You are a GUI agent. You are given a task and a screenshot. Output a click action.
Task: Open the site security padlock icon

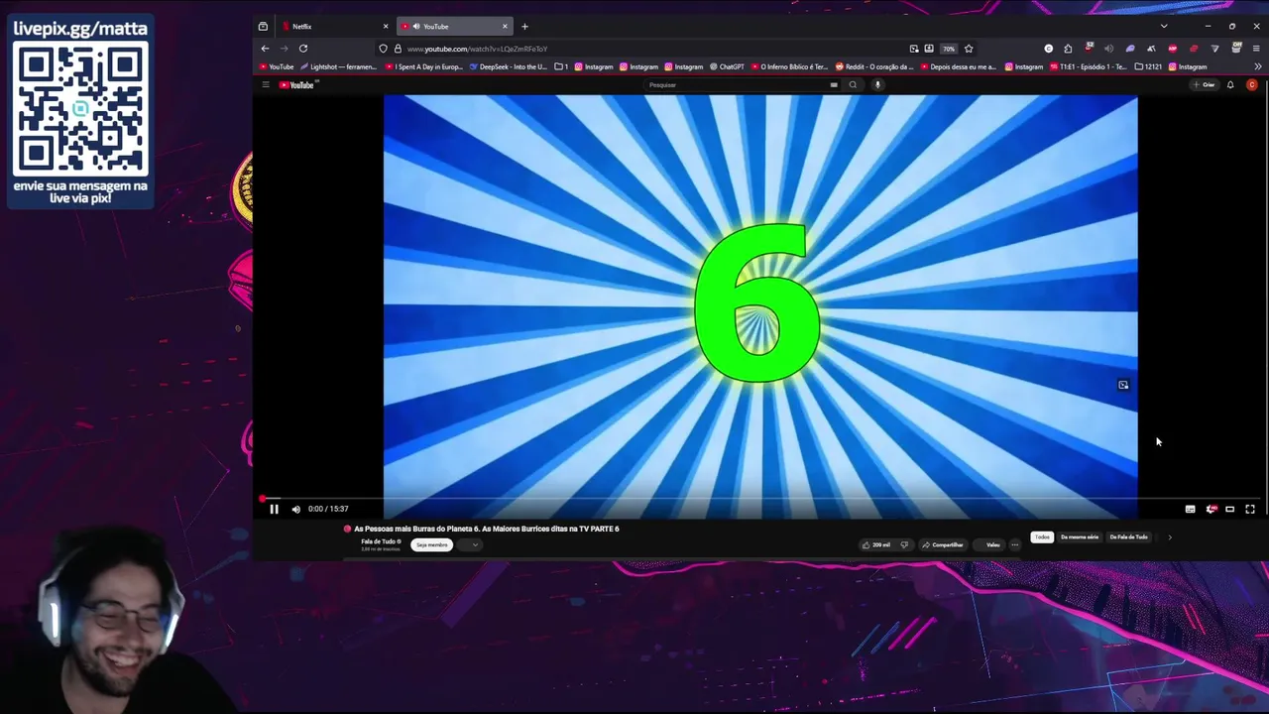tap(398, 49)
